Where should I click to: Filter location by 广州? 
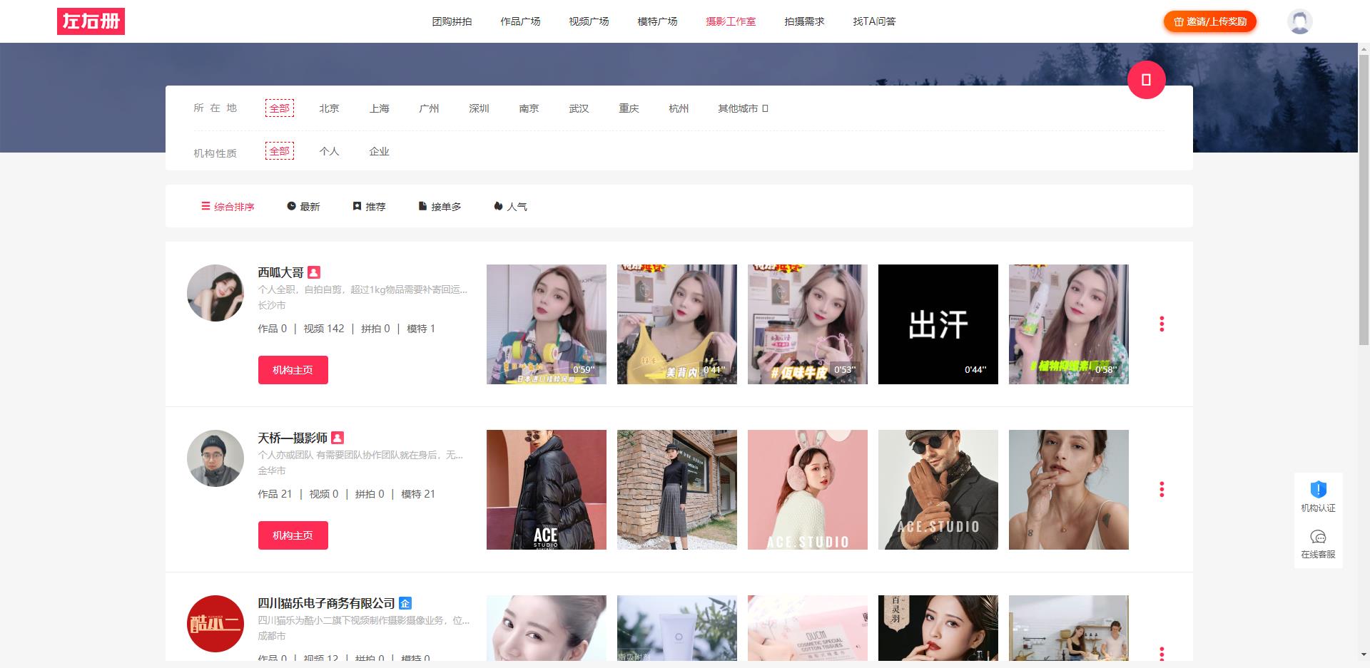[429, 108]
